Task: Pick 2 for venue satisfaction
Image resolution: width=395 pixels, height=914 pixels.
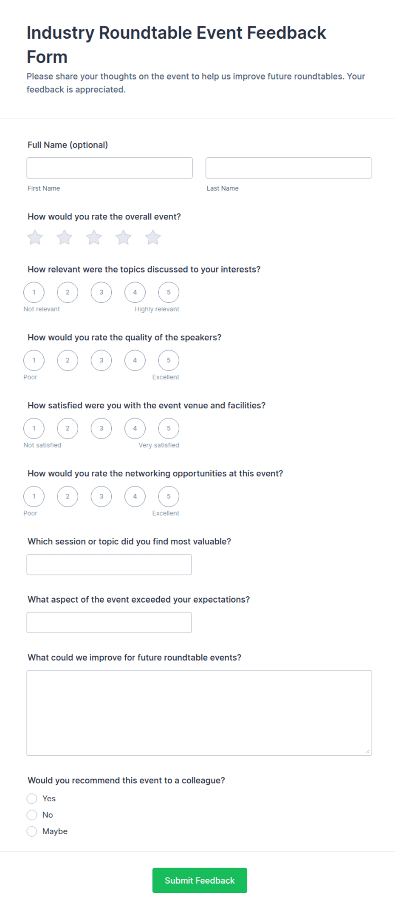Action: point(68,428)
